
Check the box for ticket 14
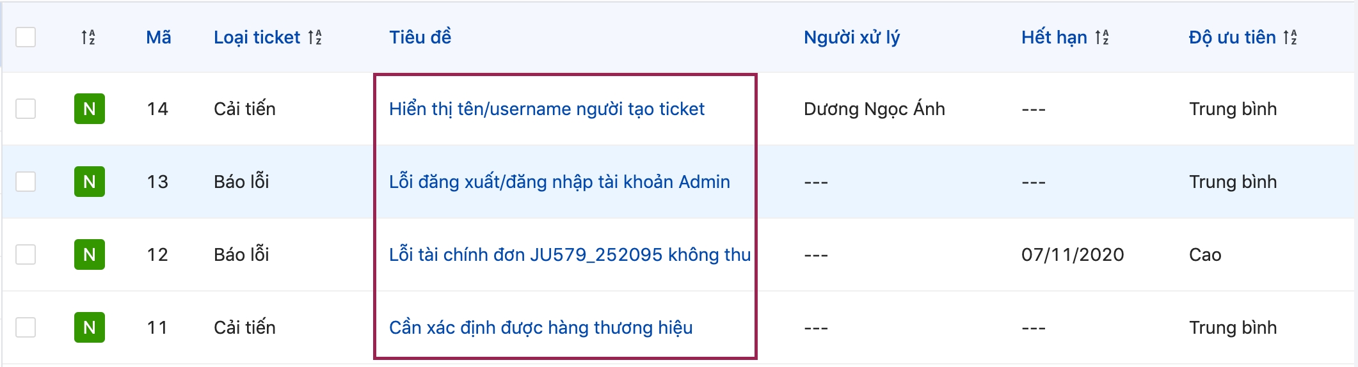(x=26, y=109)
